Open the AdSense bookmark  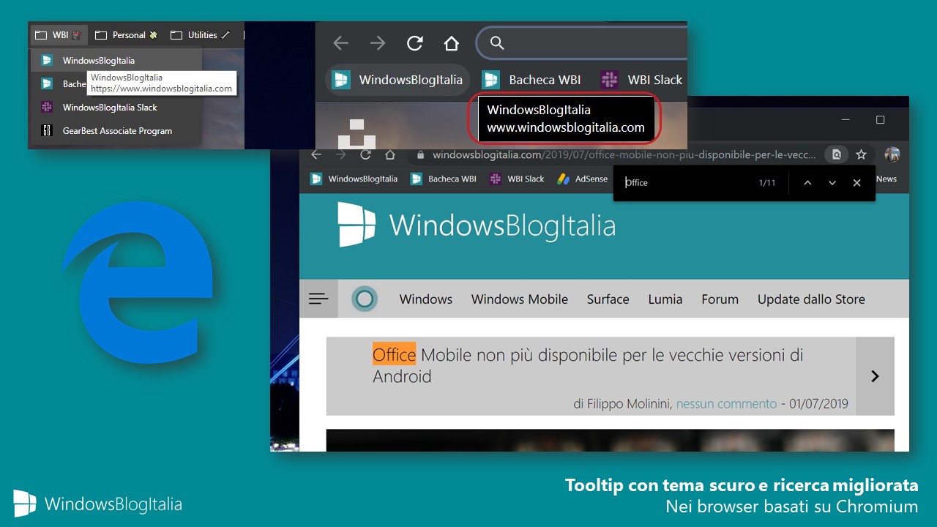point(583,179)
